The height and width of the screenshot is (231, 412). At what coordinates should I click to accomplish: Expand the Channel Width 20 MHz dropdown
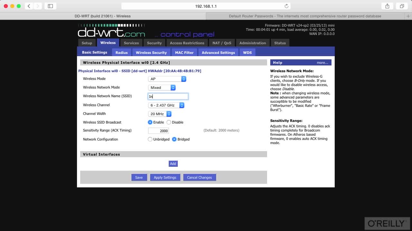(160, 114)
